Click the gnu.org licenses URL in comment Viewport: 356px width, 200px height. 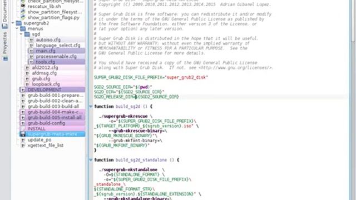pyautogui.click(x=235, y=68)
